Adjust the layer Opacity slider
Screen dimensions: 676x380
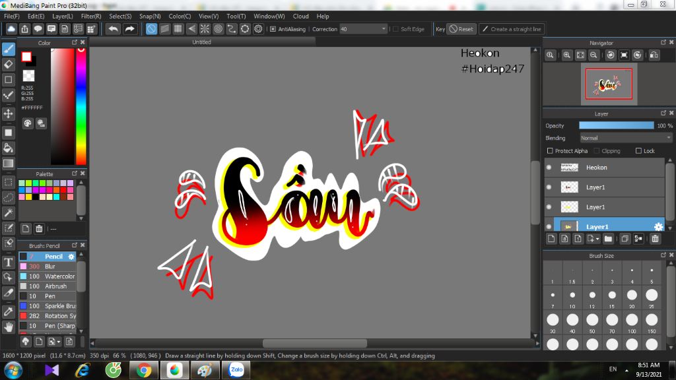point(617,125)
